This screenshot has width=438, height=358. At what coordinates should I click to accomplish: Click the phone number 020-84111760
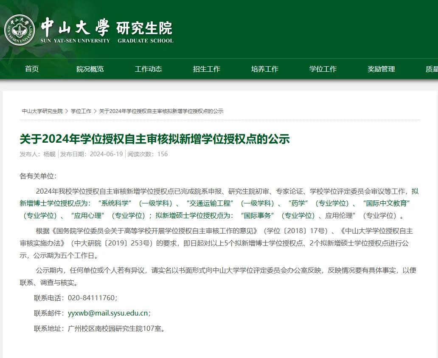click(x=91, y=298)
